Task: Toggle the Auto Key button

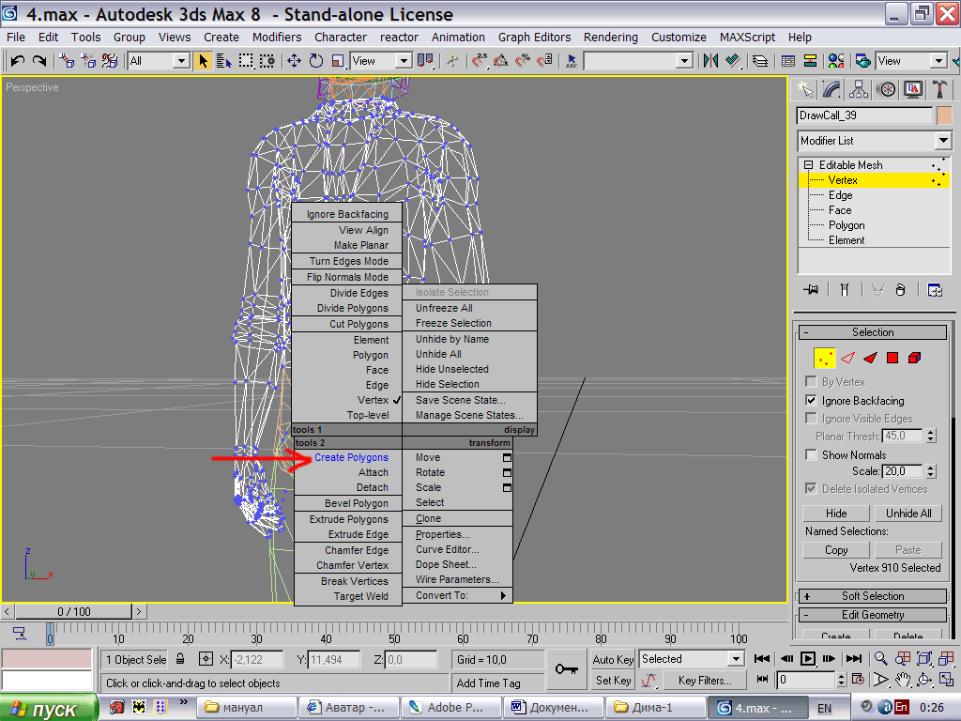Action: click(x=613, y=660)
